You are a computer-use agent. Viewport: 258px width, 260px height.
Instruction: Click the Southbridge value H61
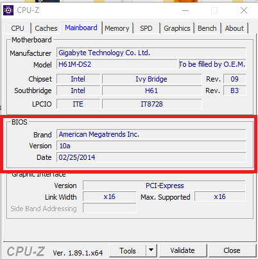click(151, 91)
